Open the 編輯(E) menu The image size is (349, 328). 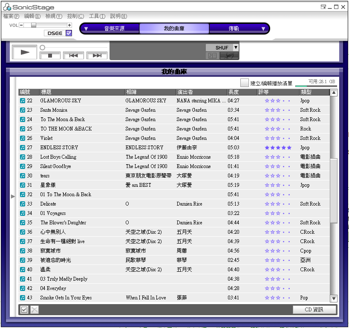[x=32, y=16]
